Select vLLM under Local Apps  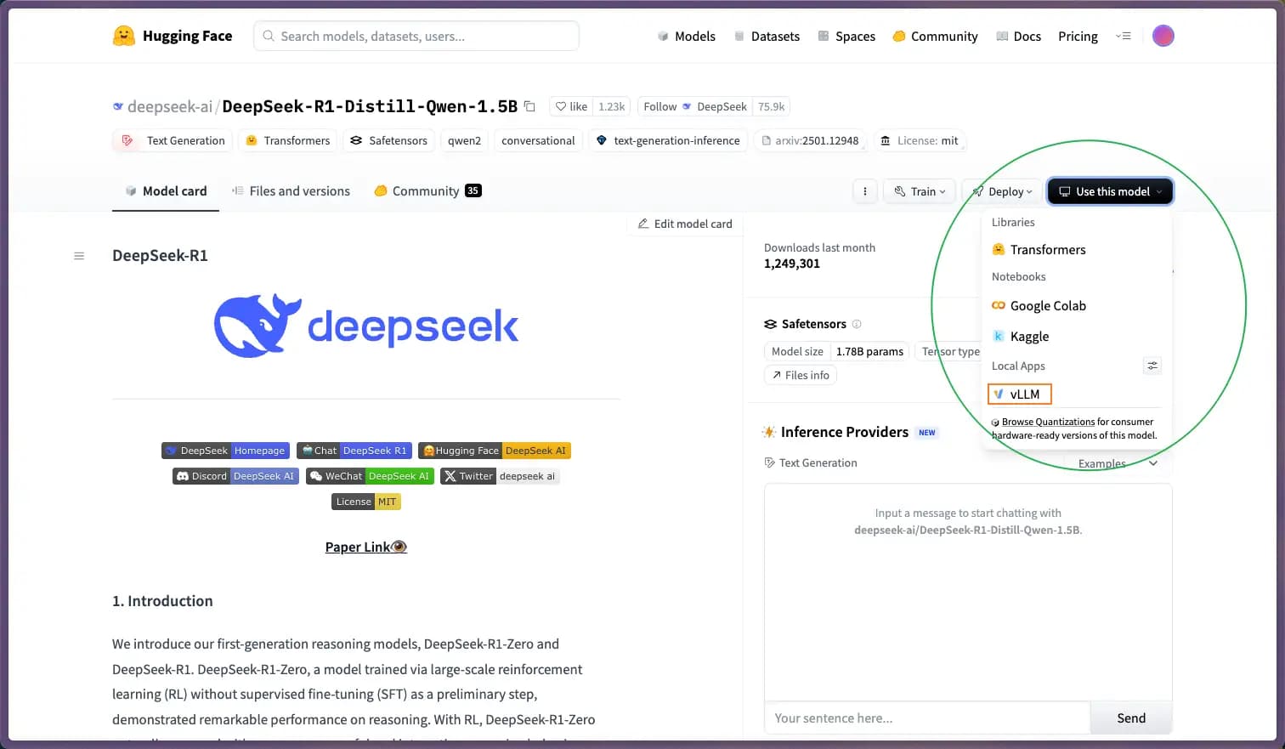1020,394
